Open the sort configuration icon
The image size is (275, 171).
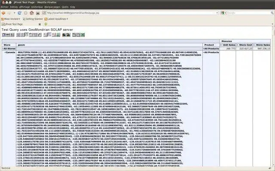(x=12, y=35)
